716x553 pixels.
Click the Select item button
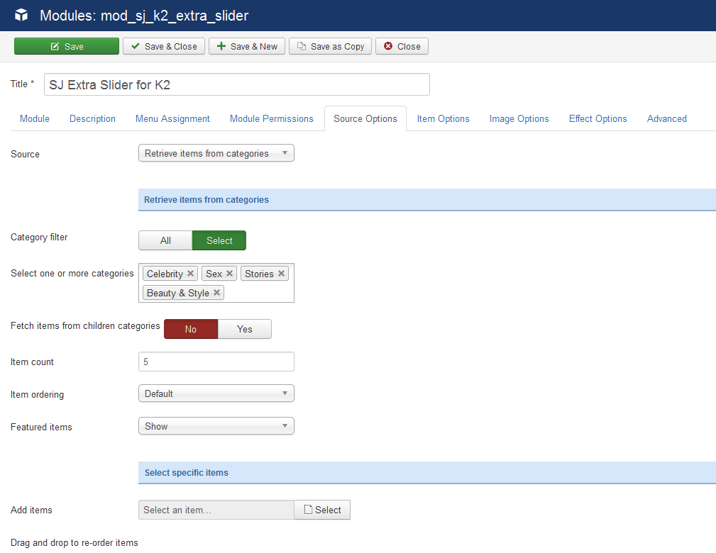coord(322,510)
